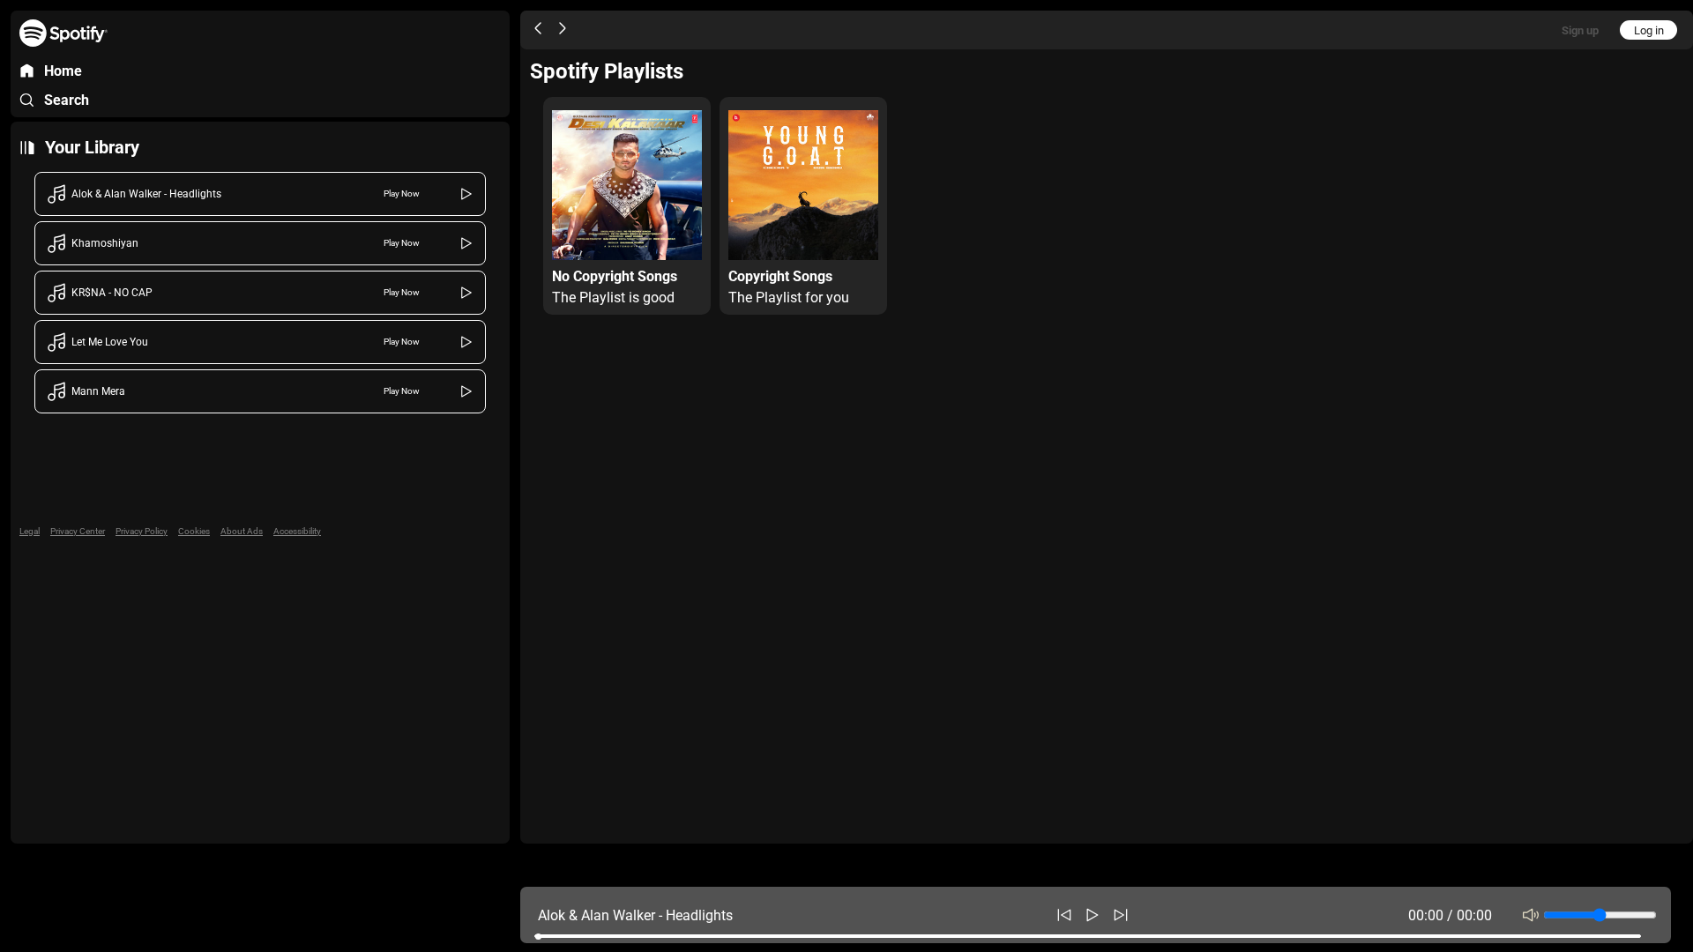
Task: Select Khamoshiyan song name in library
Action: [105, 243]
